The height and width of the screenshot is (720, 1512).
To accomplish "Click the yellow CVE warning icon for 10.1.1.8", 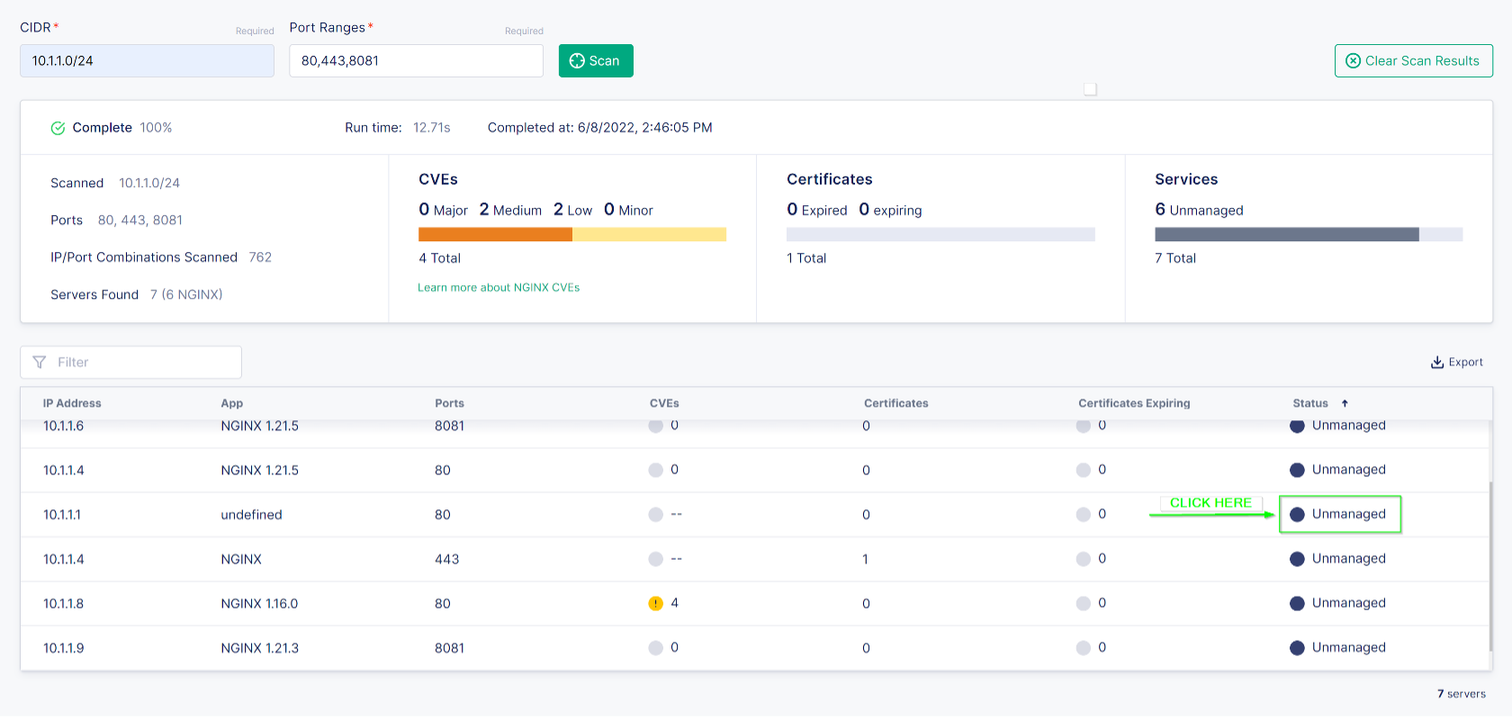I will tap(655, 603).
